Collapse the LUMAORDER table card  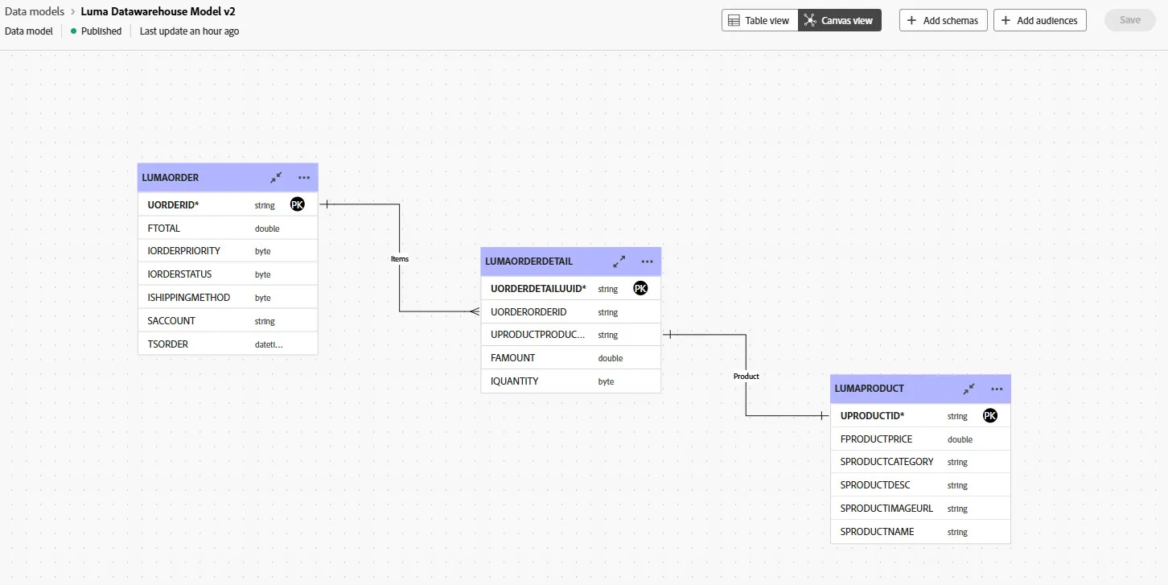276,178
